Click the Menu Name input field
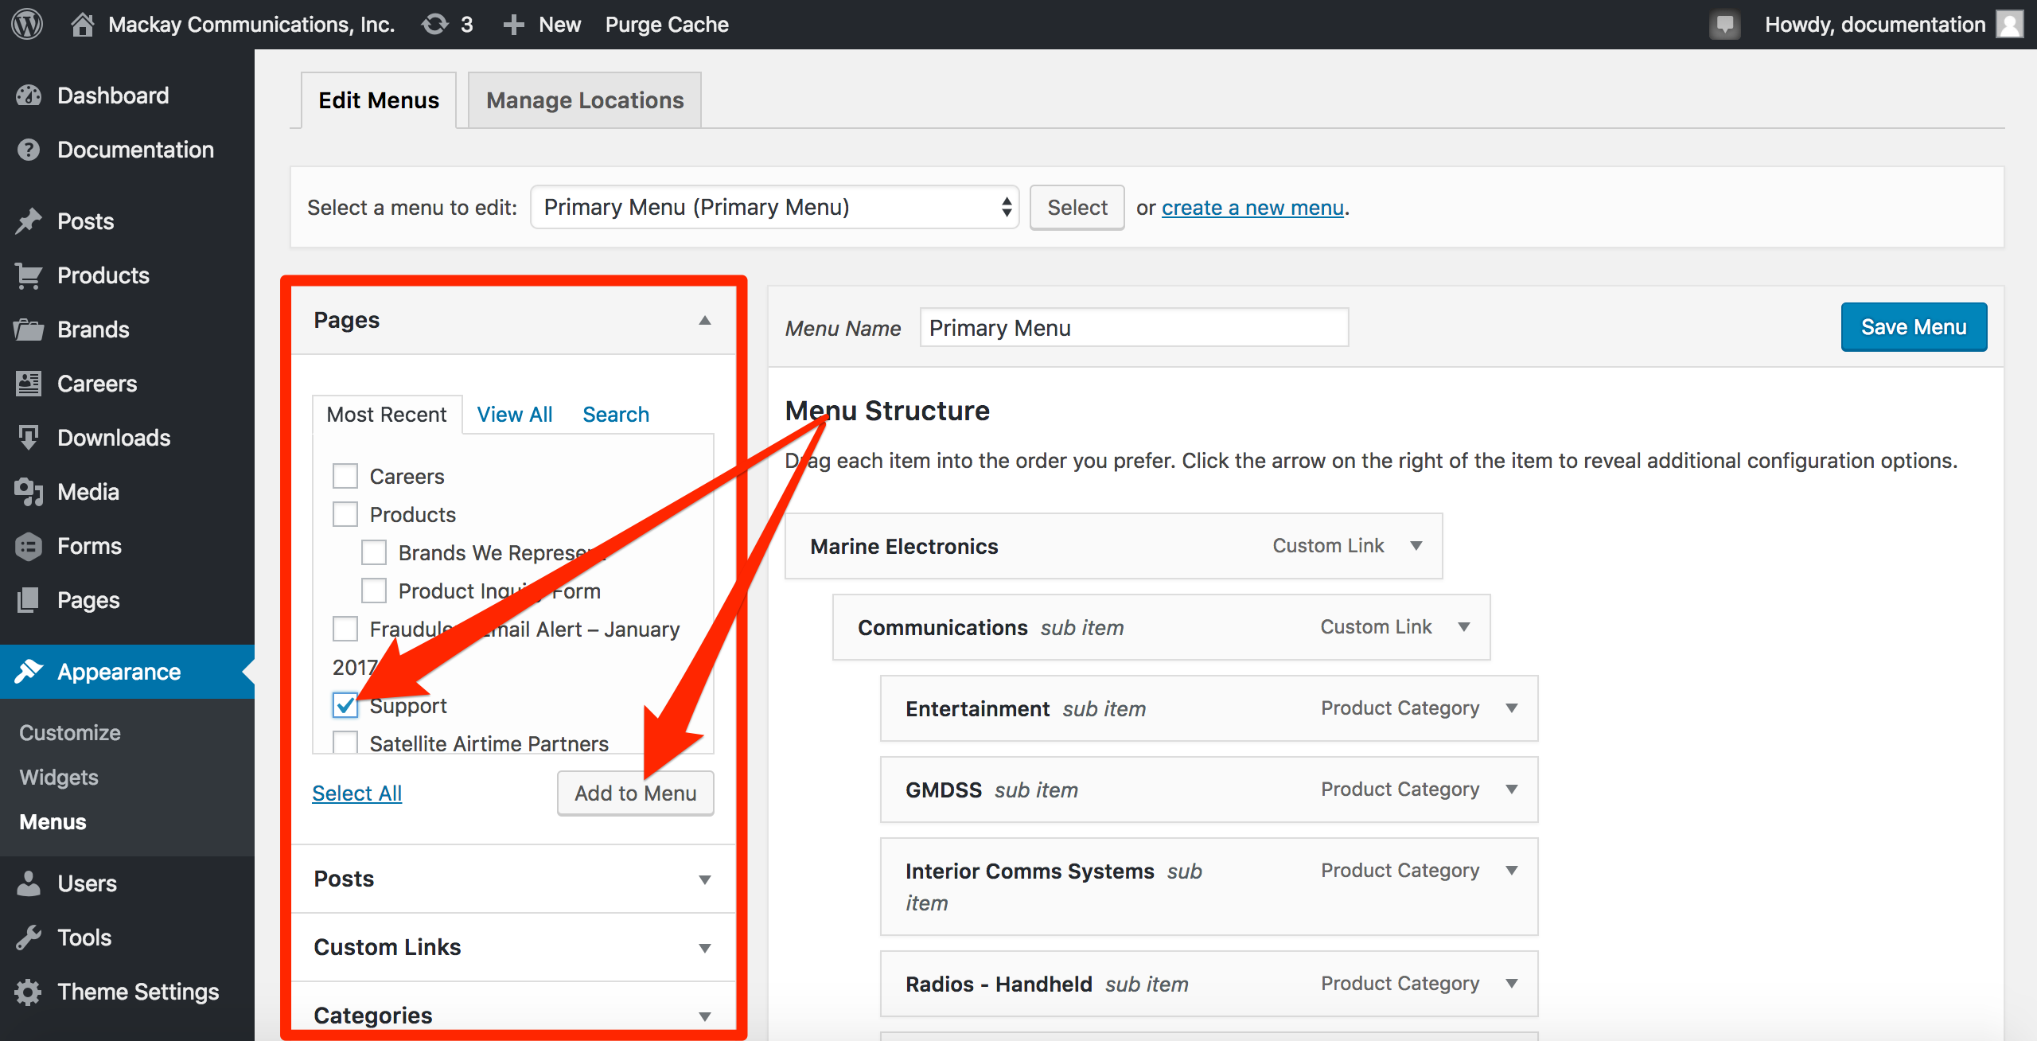The image size is (2037, 1041). click(1134, 328)
